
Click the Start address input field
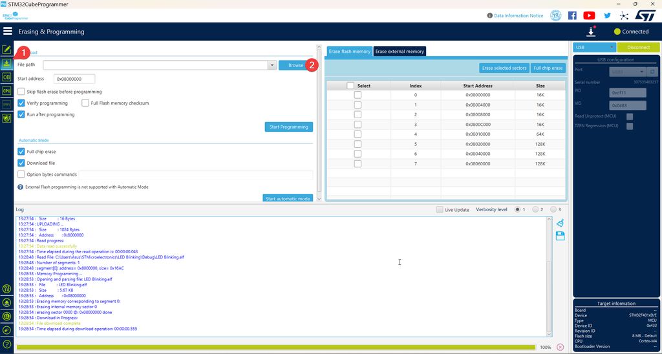74,79
